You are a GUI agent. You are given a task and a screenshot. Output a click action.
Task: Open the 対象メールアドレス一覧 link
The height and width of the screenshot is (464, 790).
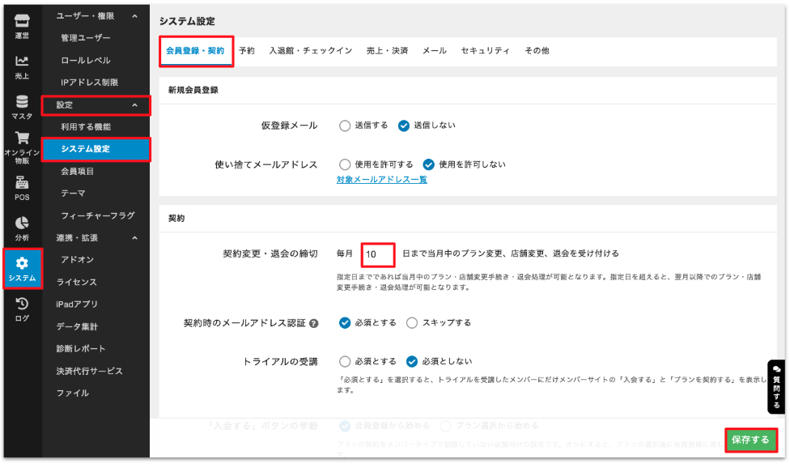(x=381, y=180)
